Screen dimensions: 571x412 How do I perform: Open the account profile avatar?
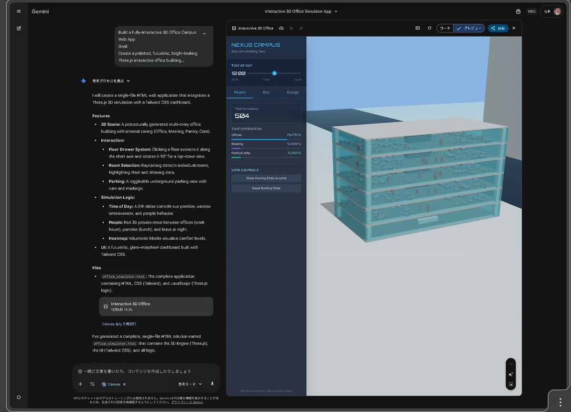[x=558, y=11]
